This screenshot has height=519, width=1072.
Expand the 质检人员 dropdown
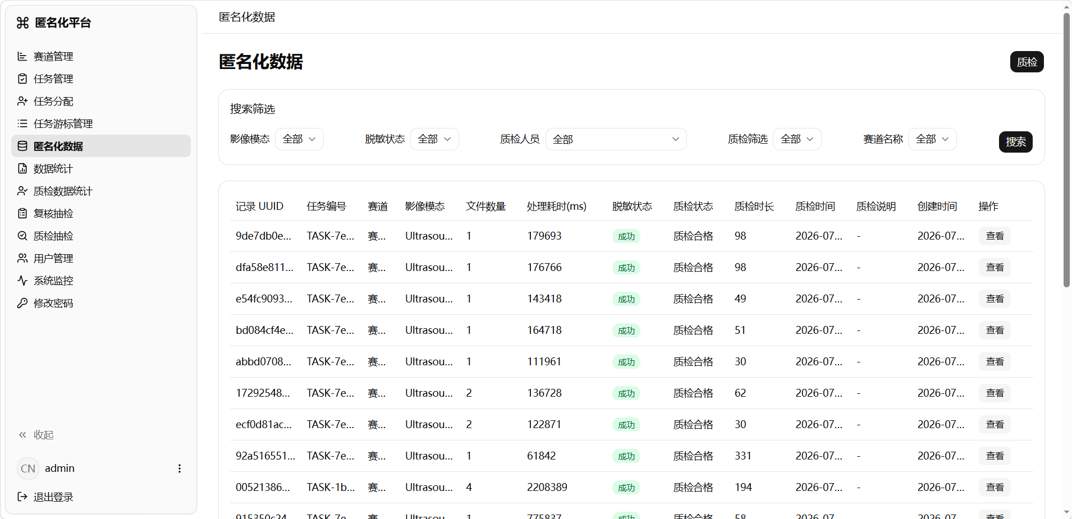(616, 139)
